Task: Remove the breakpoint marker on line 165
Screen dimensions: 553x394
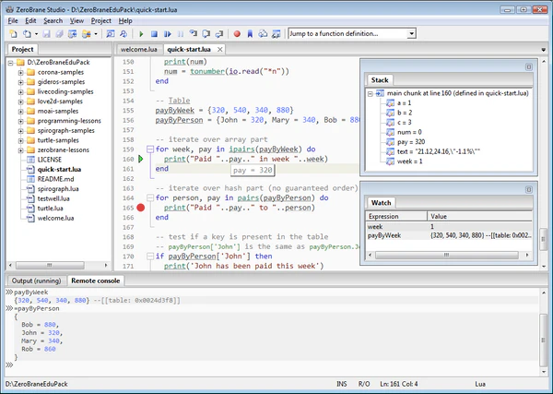Action: tap(141, 208)
